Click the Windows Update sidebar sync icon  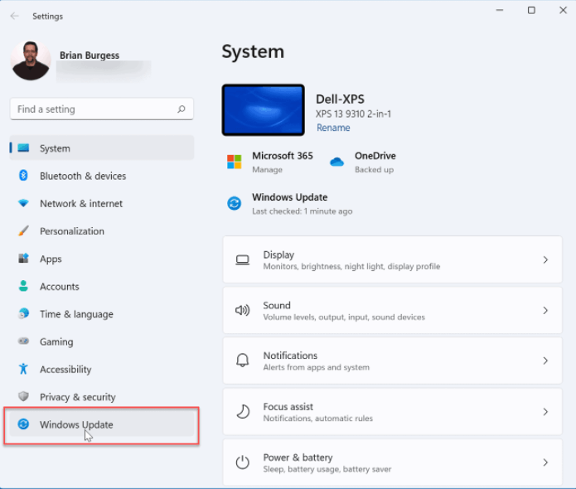tap(23, 424)
